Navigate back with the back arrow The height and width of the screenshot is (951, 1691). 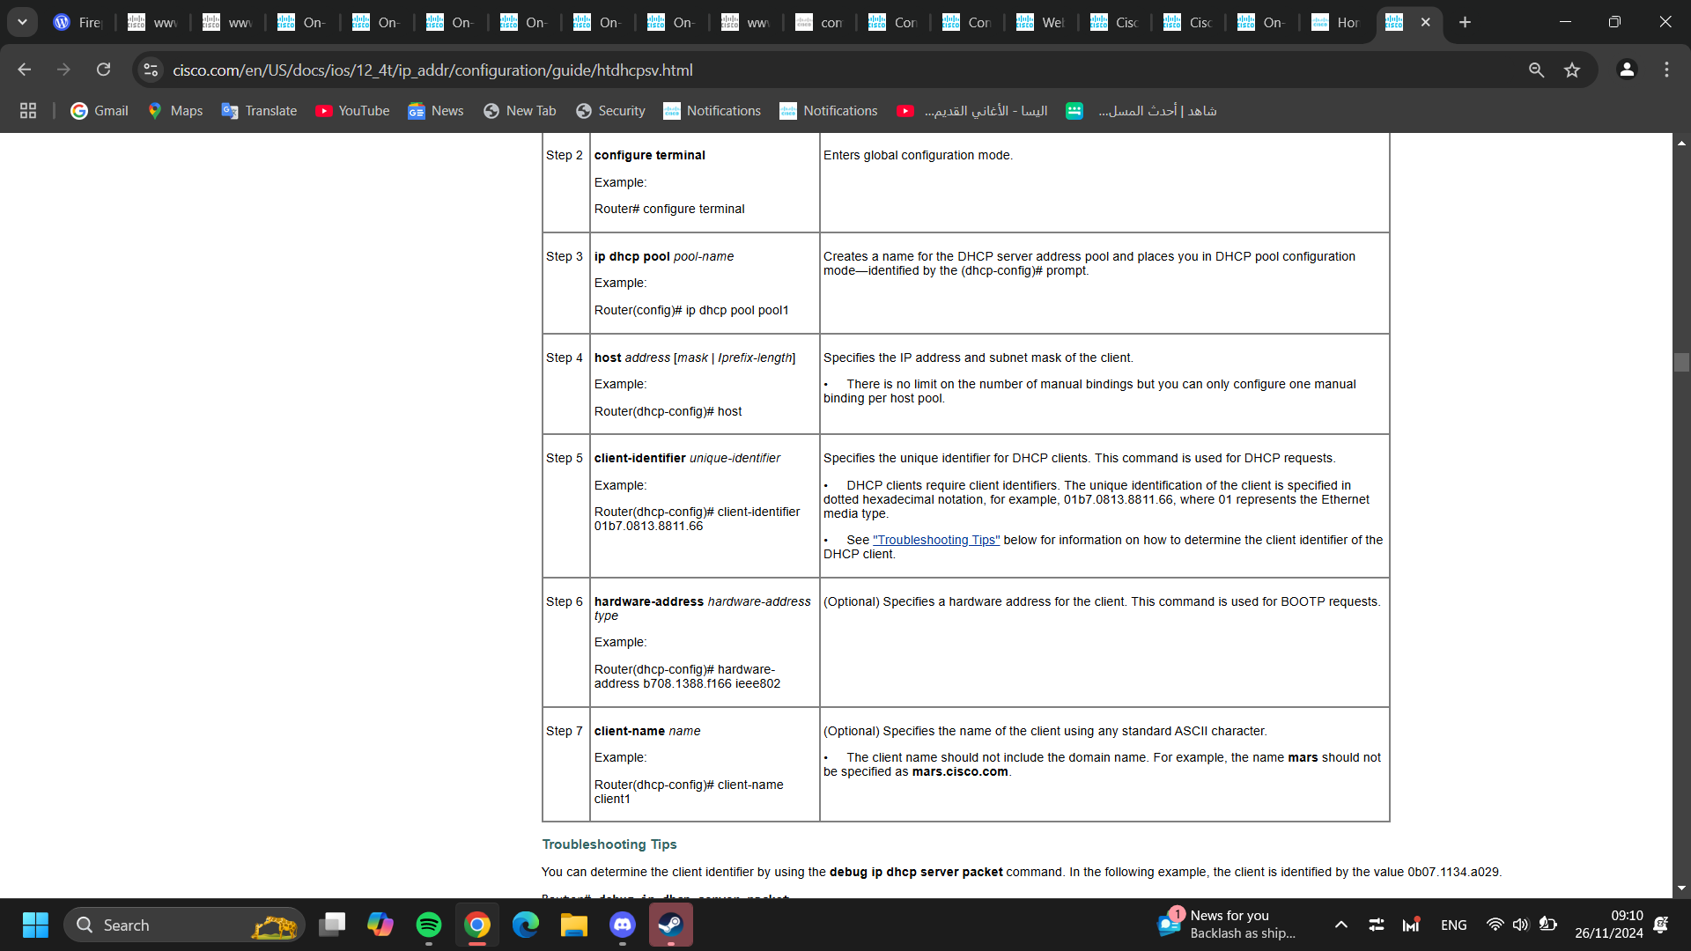pos(24,70)
